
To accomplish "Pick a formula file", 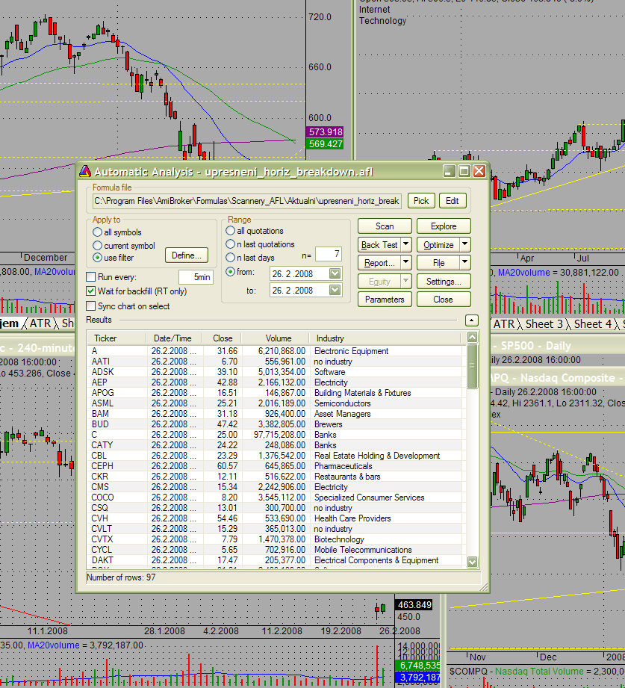I will point(421,200).
